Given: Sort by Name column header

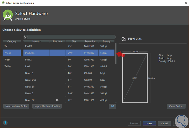Looking at the screenshot, I should coord(36,41).
